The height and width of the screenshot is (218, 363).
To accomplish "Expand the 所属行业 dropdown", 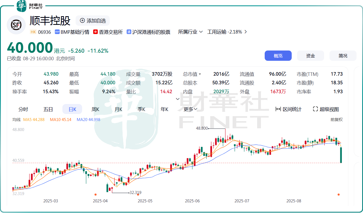I will (190, 32).
